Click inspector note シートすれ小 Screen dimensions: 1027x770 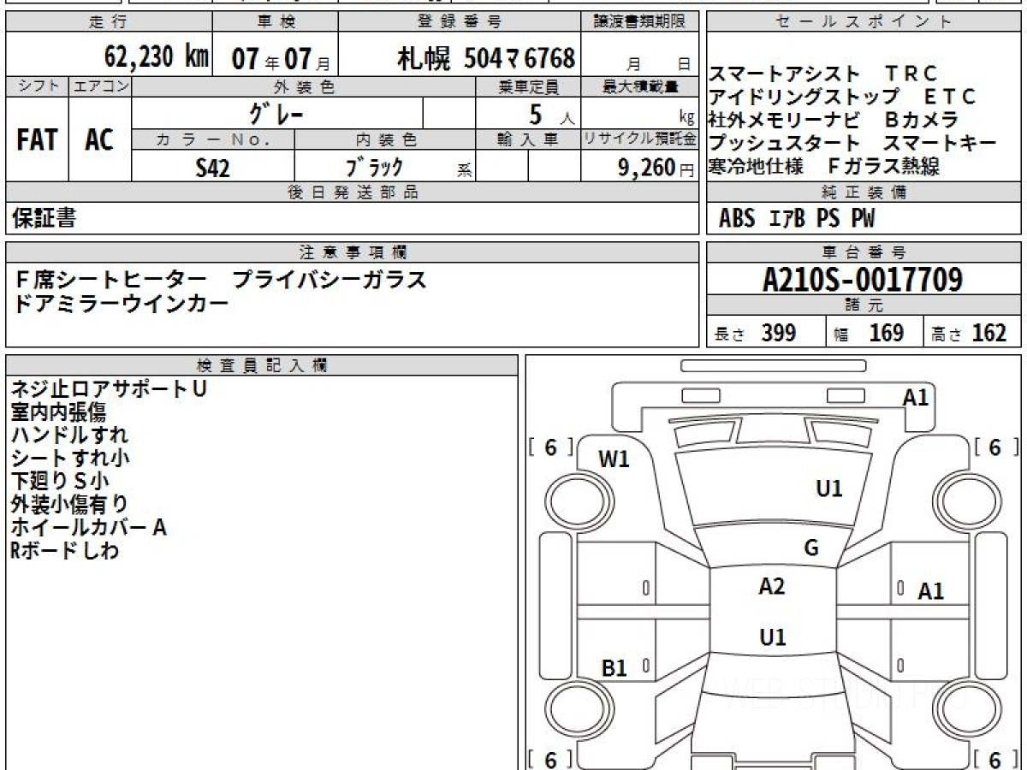coord(69,458)
